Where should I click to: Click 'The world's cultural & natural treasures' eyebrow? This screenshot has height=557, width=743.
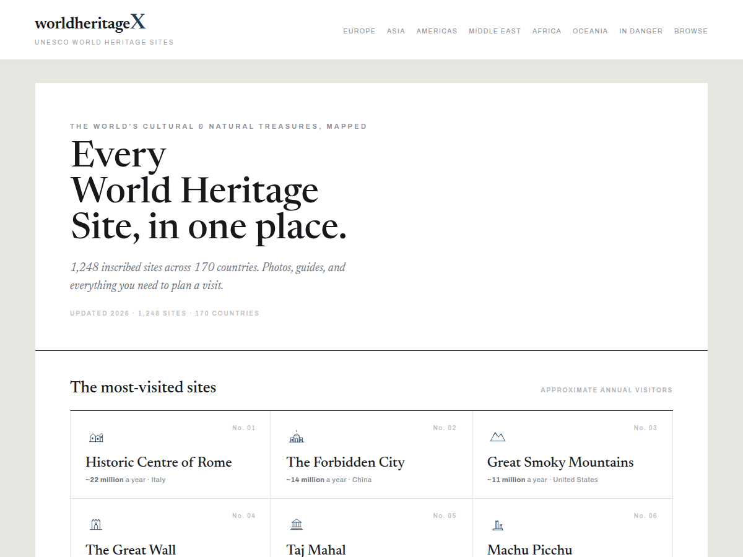pos(219,126)
